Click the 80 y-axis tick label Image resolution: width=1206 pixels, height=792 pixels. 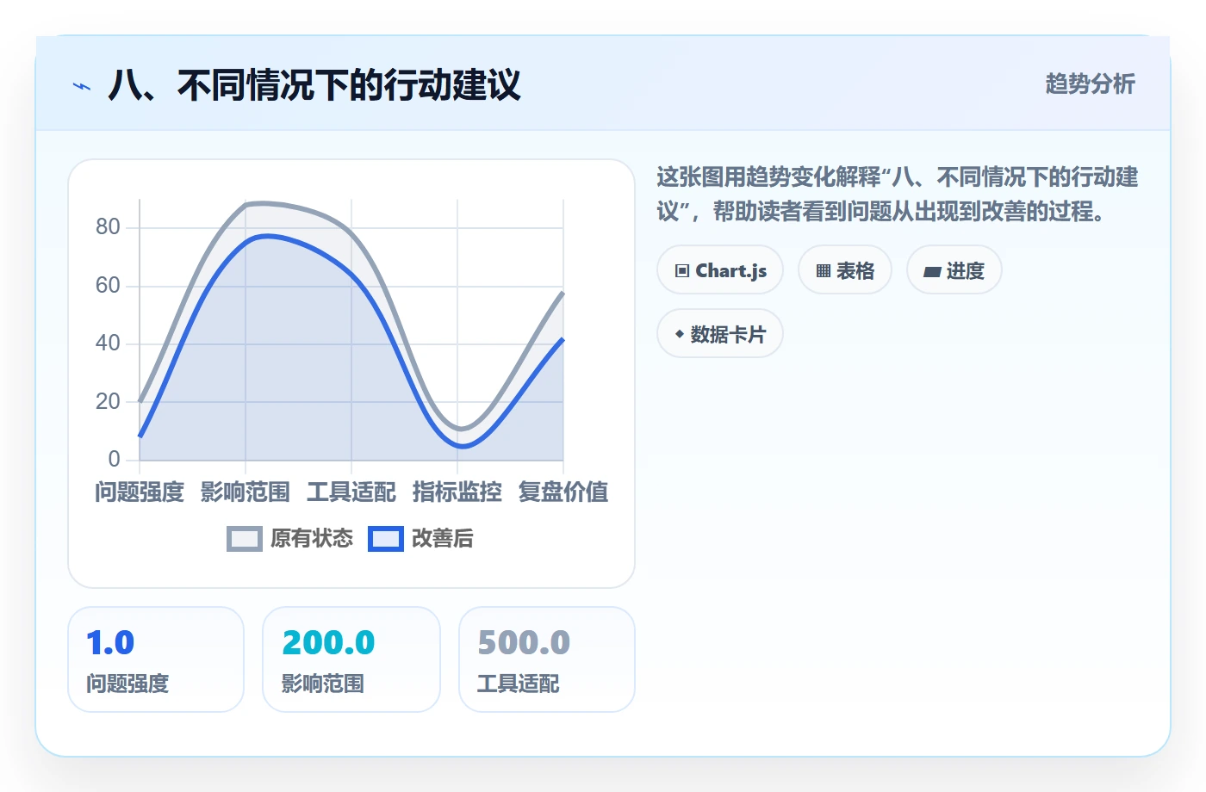(108, 227)
